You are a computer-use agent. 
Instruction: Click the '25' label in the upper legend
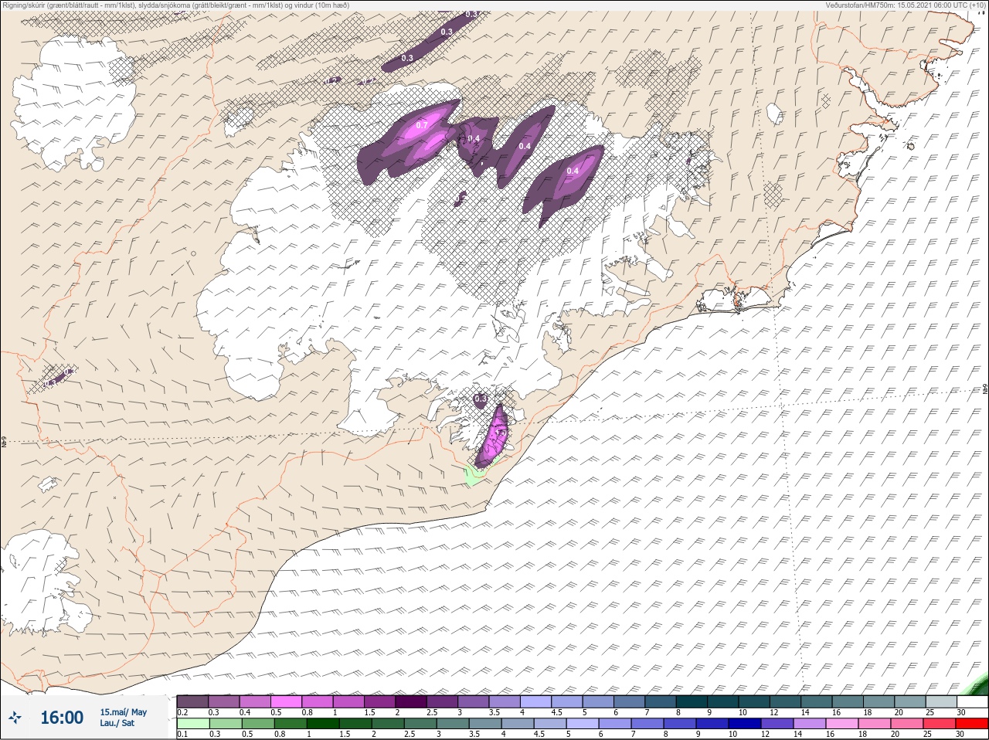(930, 712)
